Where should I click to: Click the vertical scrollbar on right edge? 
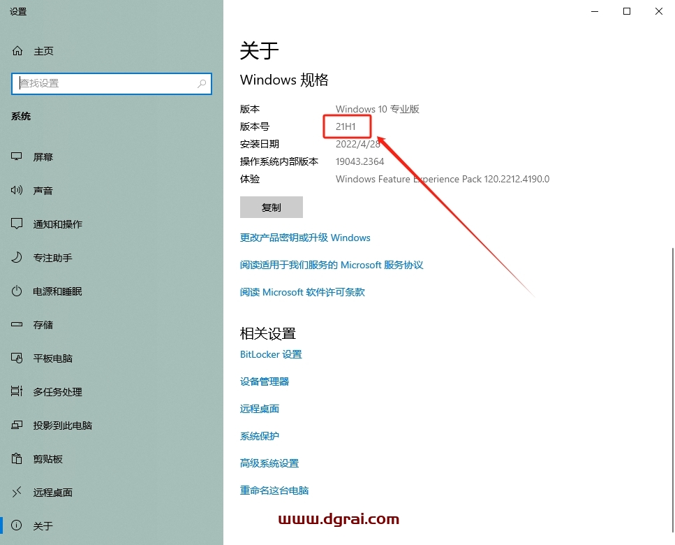coord(672,390)
